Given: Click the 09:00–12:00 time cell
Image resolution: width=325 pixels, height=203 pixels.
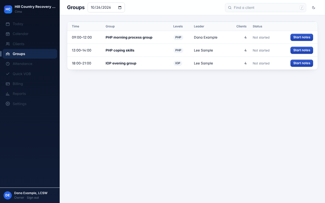Looking at the screenshot, I should coord(82,37).
